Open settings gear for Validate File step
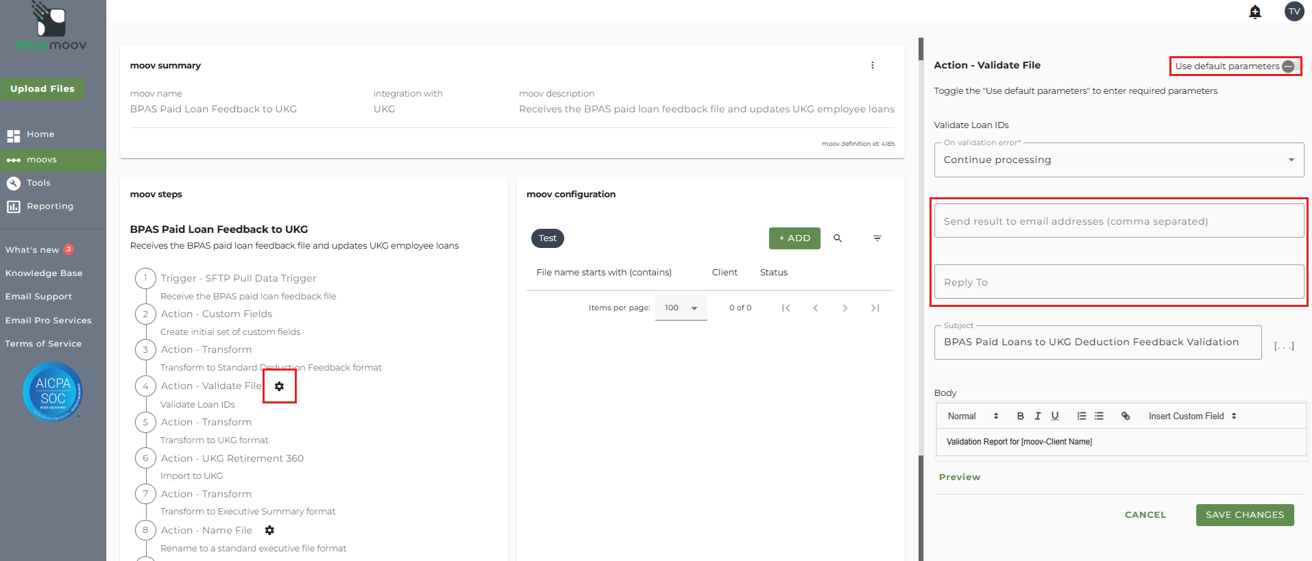Image resolution: width=1312 pixels, height=561 pixels. point(279,386)
